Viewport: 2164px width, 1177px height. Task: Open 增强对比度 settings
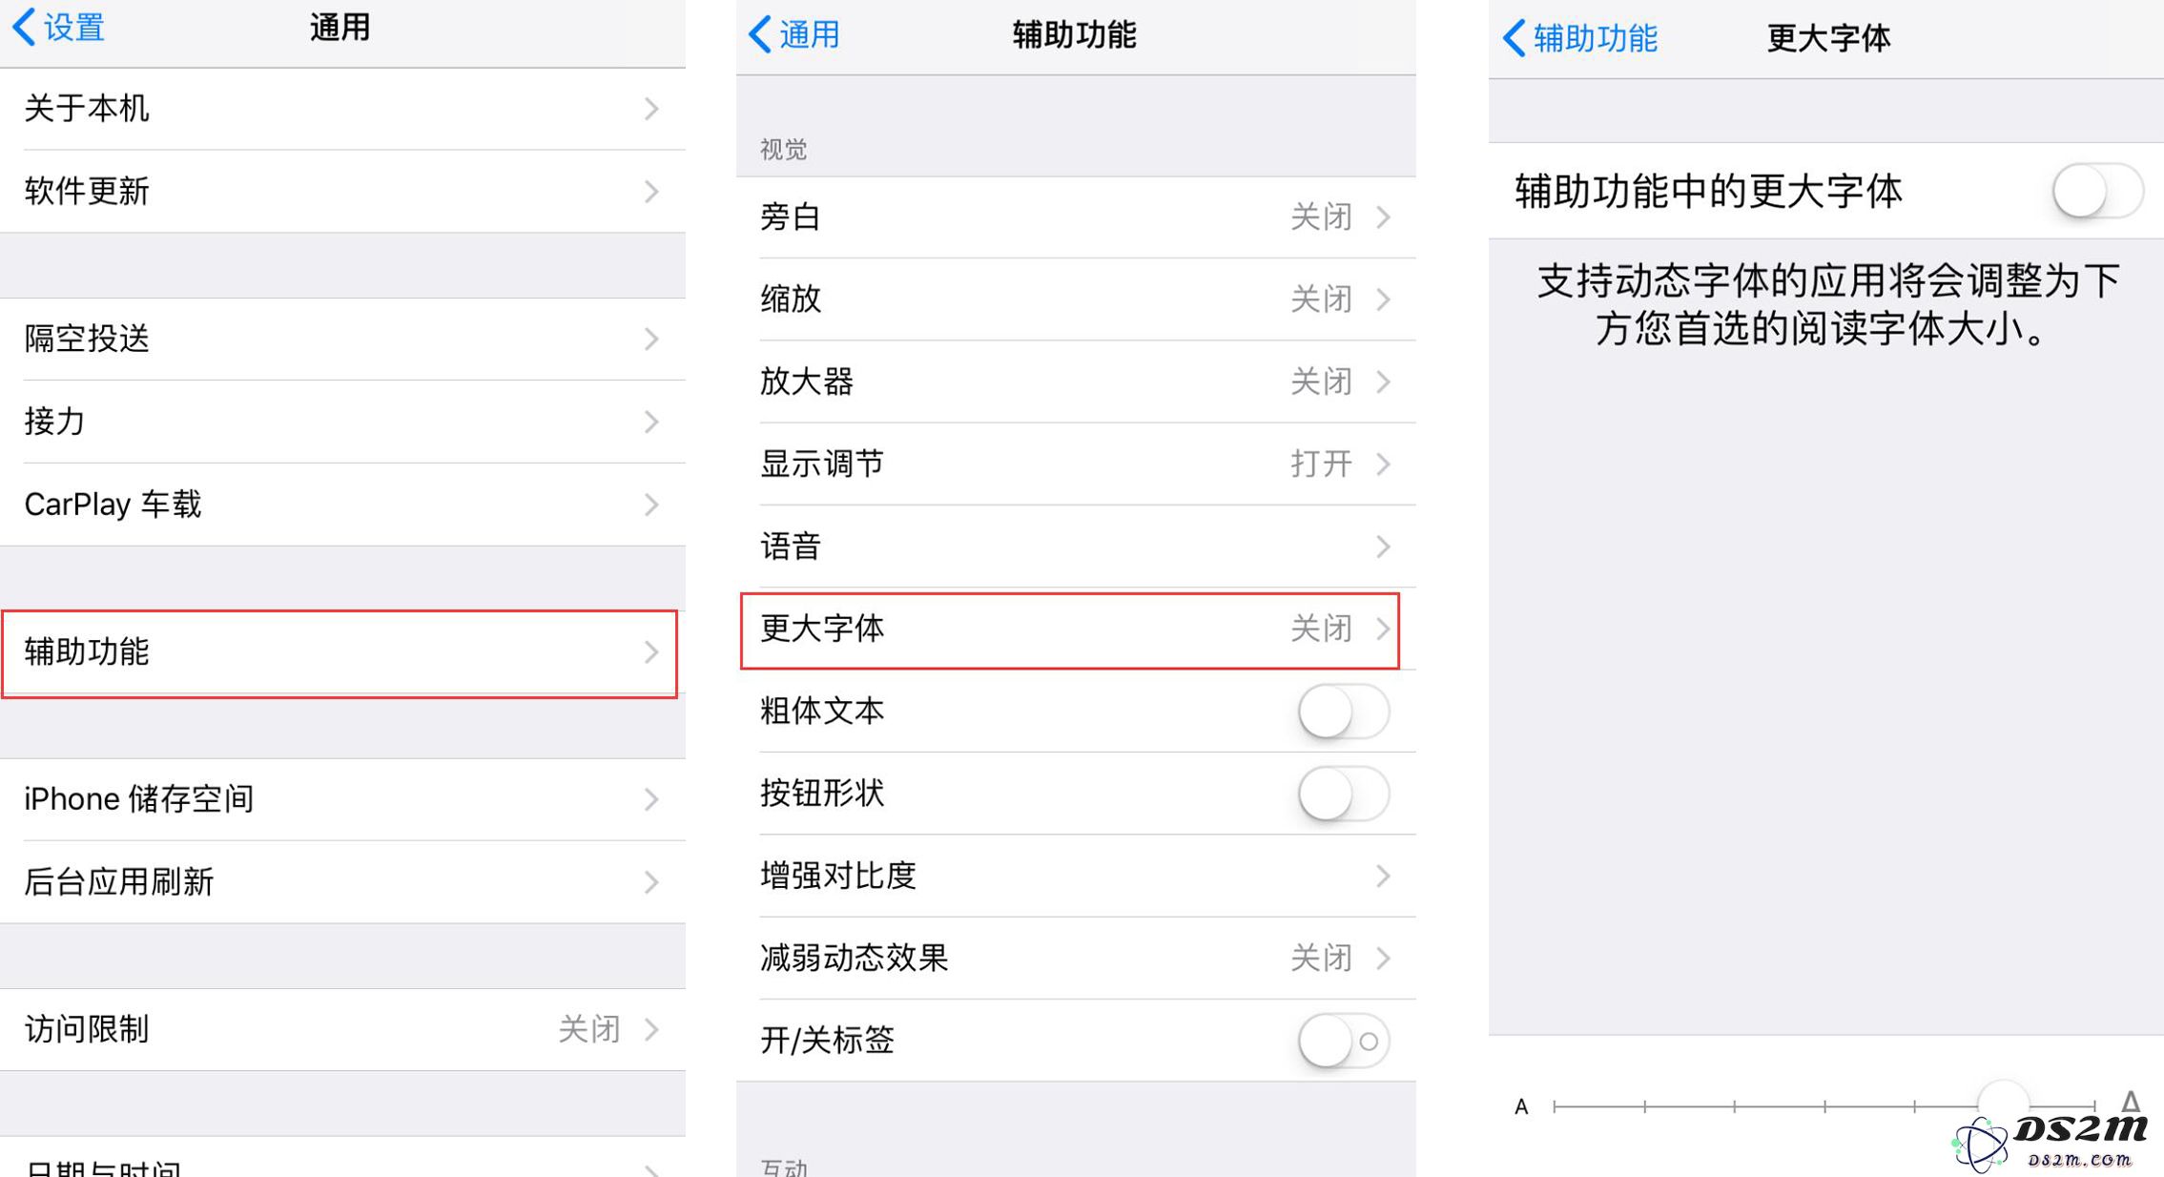coord(1076,876)
